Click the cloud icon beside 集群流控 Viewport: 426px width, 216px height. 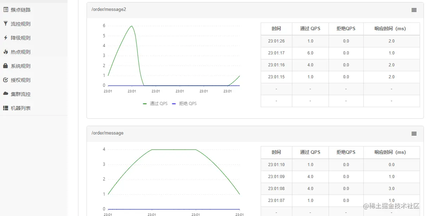point(6,94)
